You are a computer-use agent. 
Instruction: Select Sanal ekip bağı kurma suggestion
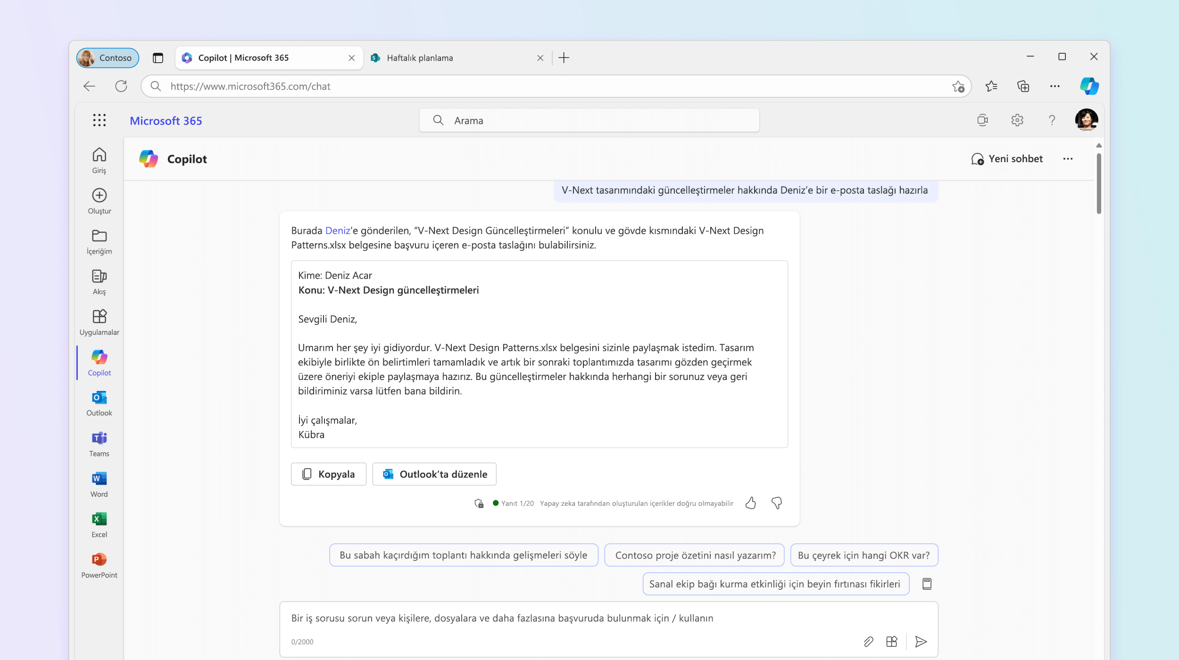tap(775, 584)
